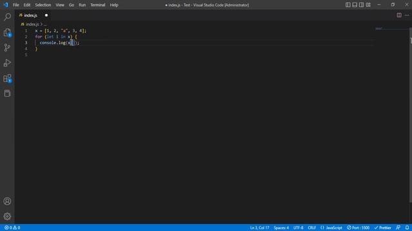Change end of line sequence CRLF
Viewport: 412px width, 231px height.
click(312, 228)
